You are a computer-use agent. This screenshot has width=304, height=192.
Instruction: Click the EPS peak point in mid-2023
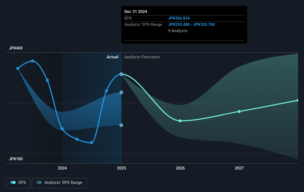(33, 61)
